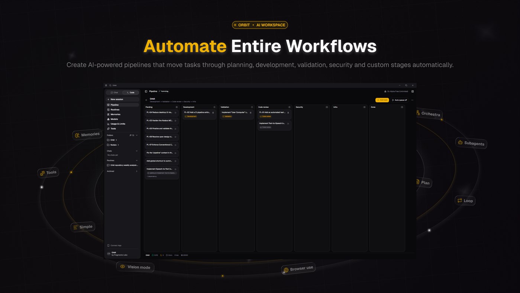Switch to Code mode
Screen dimensions: 520x293
point(130,93)
